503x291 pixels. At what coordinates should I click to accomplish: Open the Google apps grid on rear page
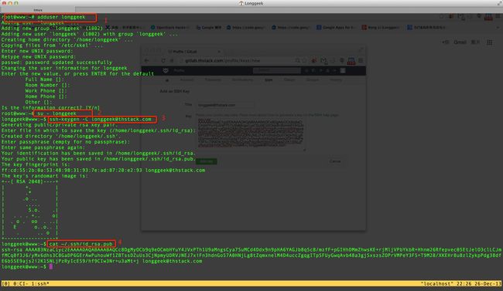click(490, 42)
